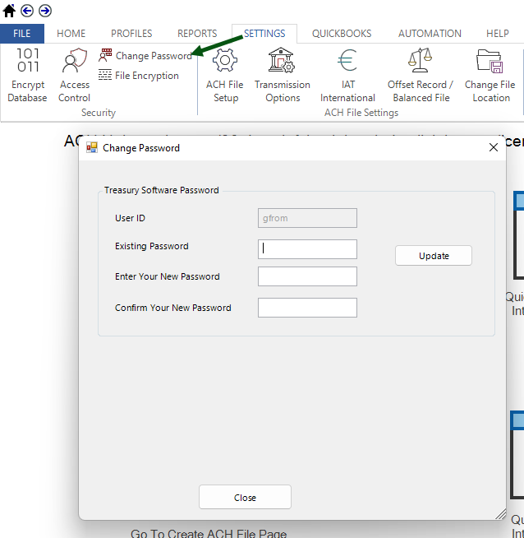Switch to the QUICKBOOKS tab

342,34
